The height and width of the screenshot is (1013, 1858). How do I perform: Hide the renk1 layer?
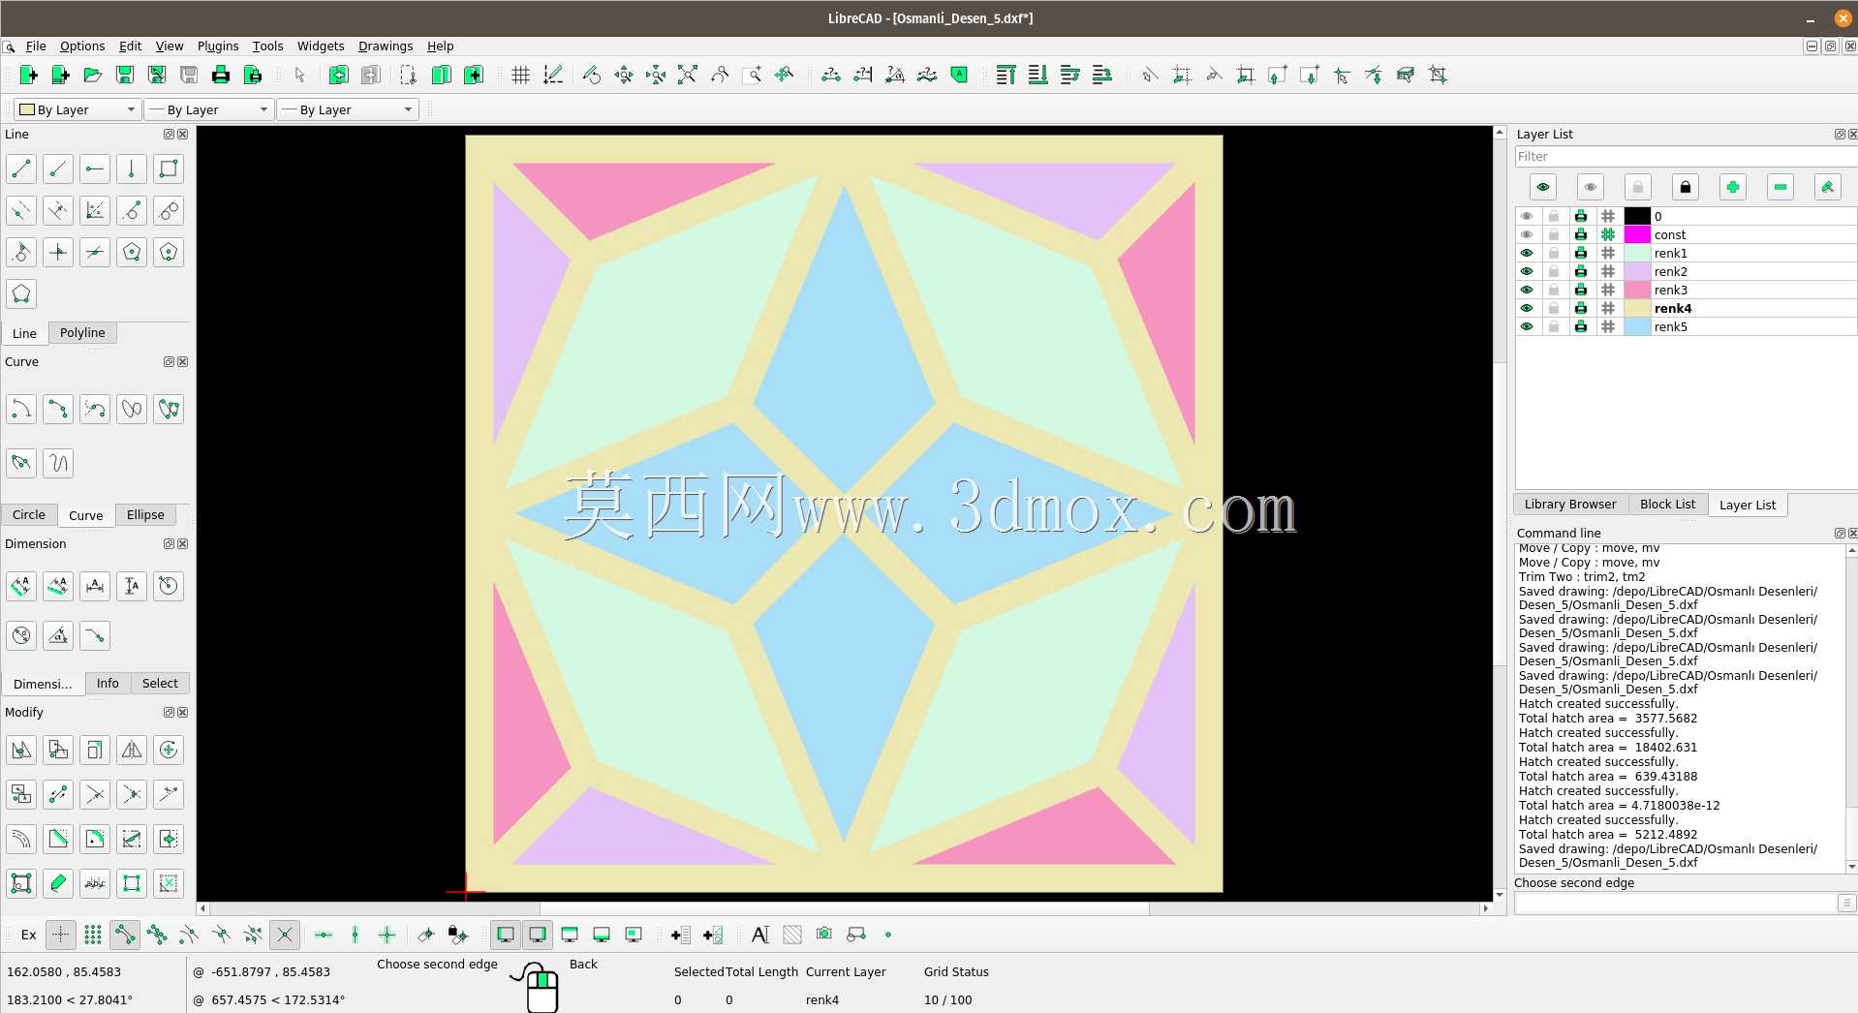click(x=1527, y=253)
